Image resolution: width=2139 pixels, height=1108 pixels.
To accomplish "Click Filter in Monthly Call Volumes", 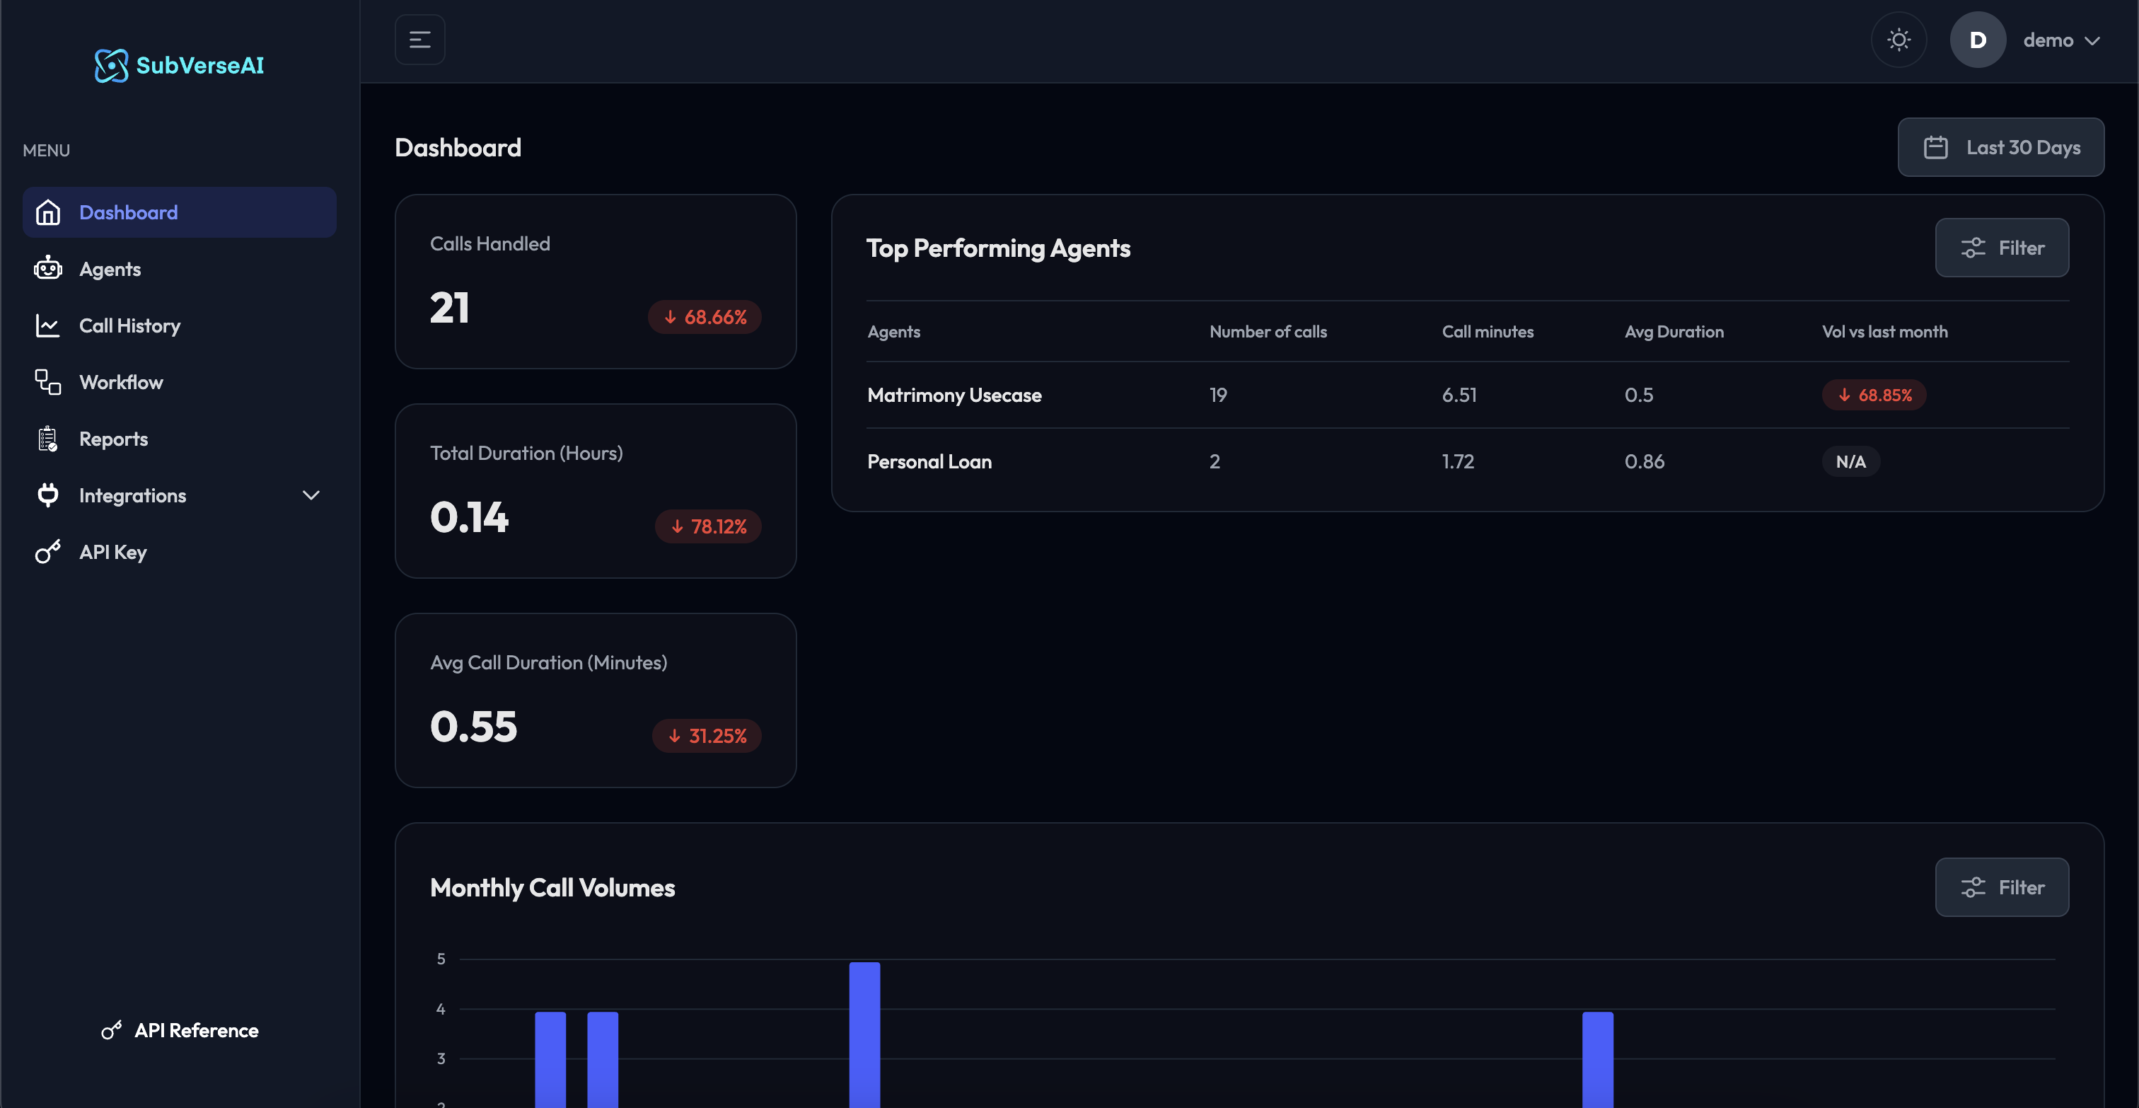I will tap(2001, 887).
